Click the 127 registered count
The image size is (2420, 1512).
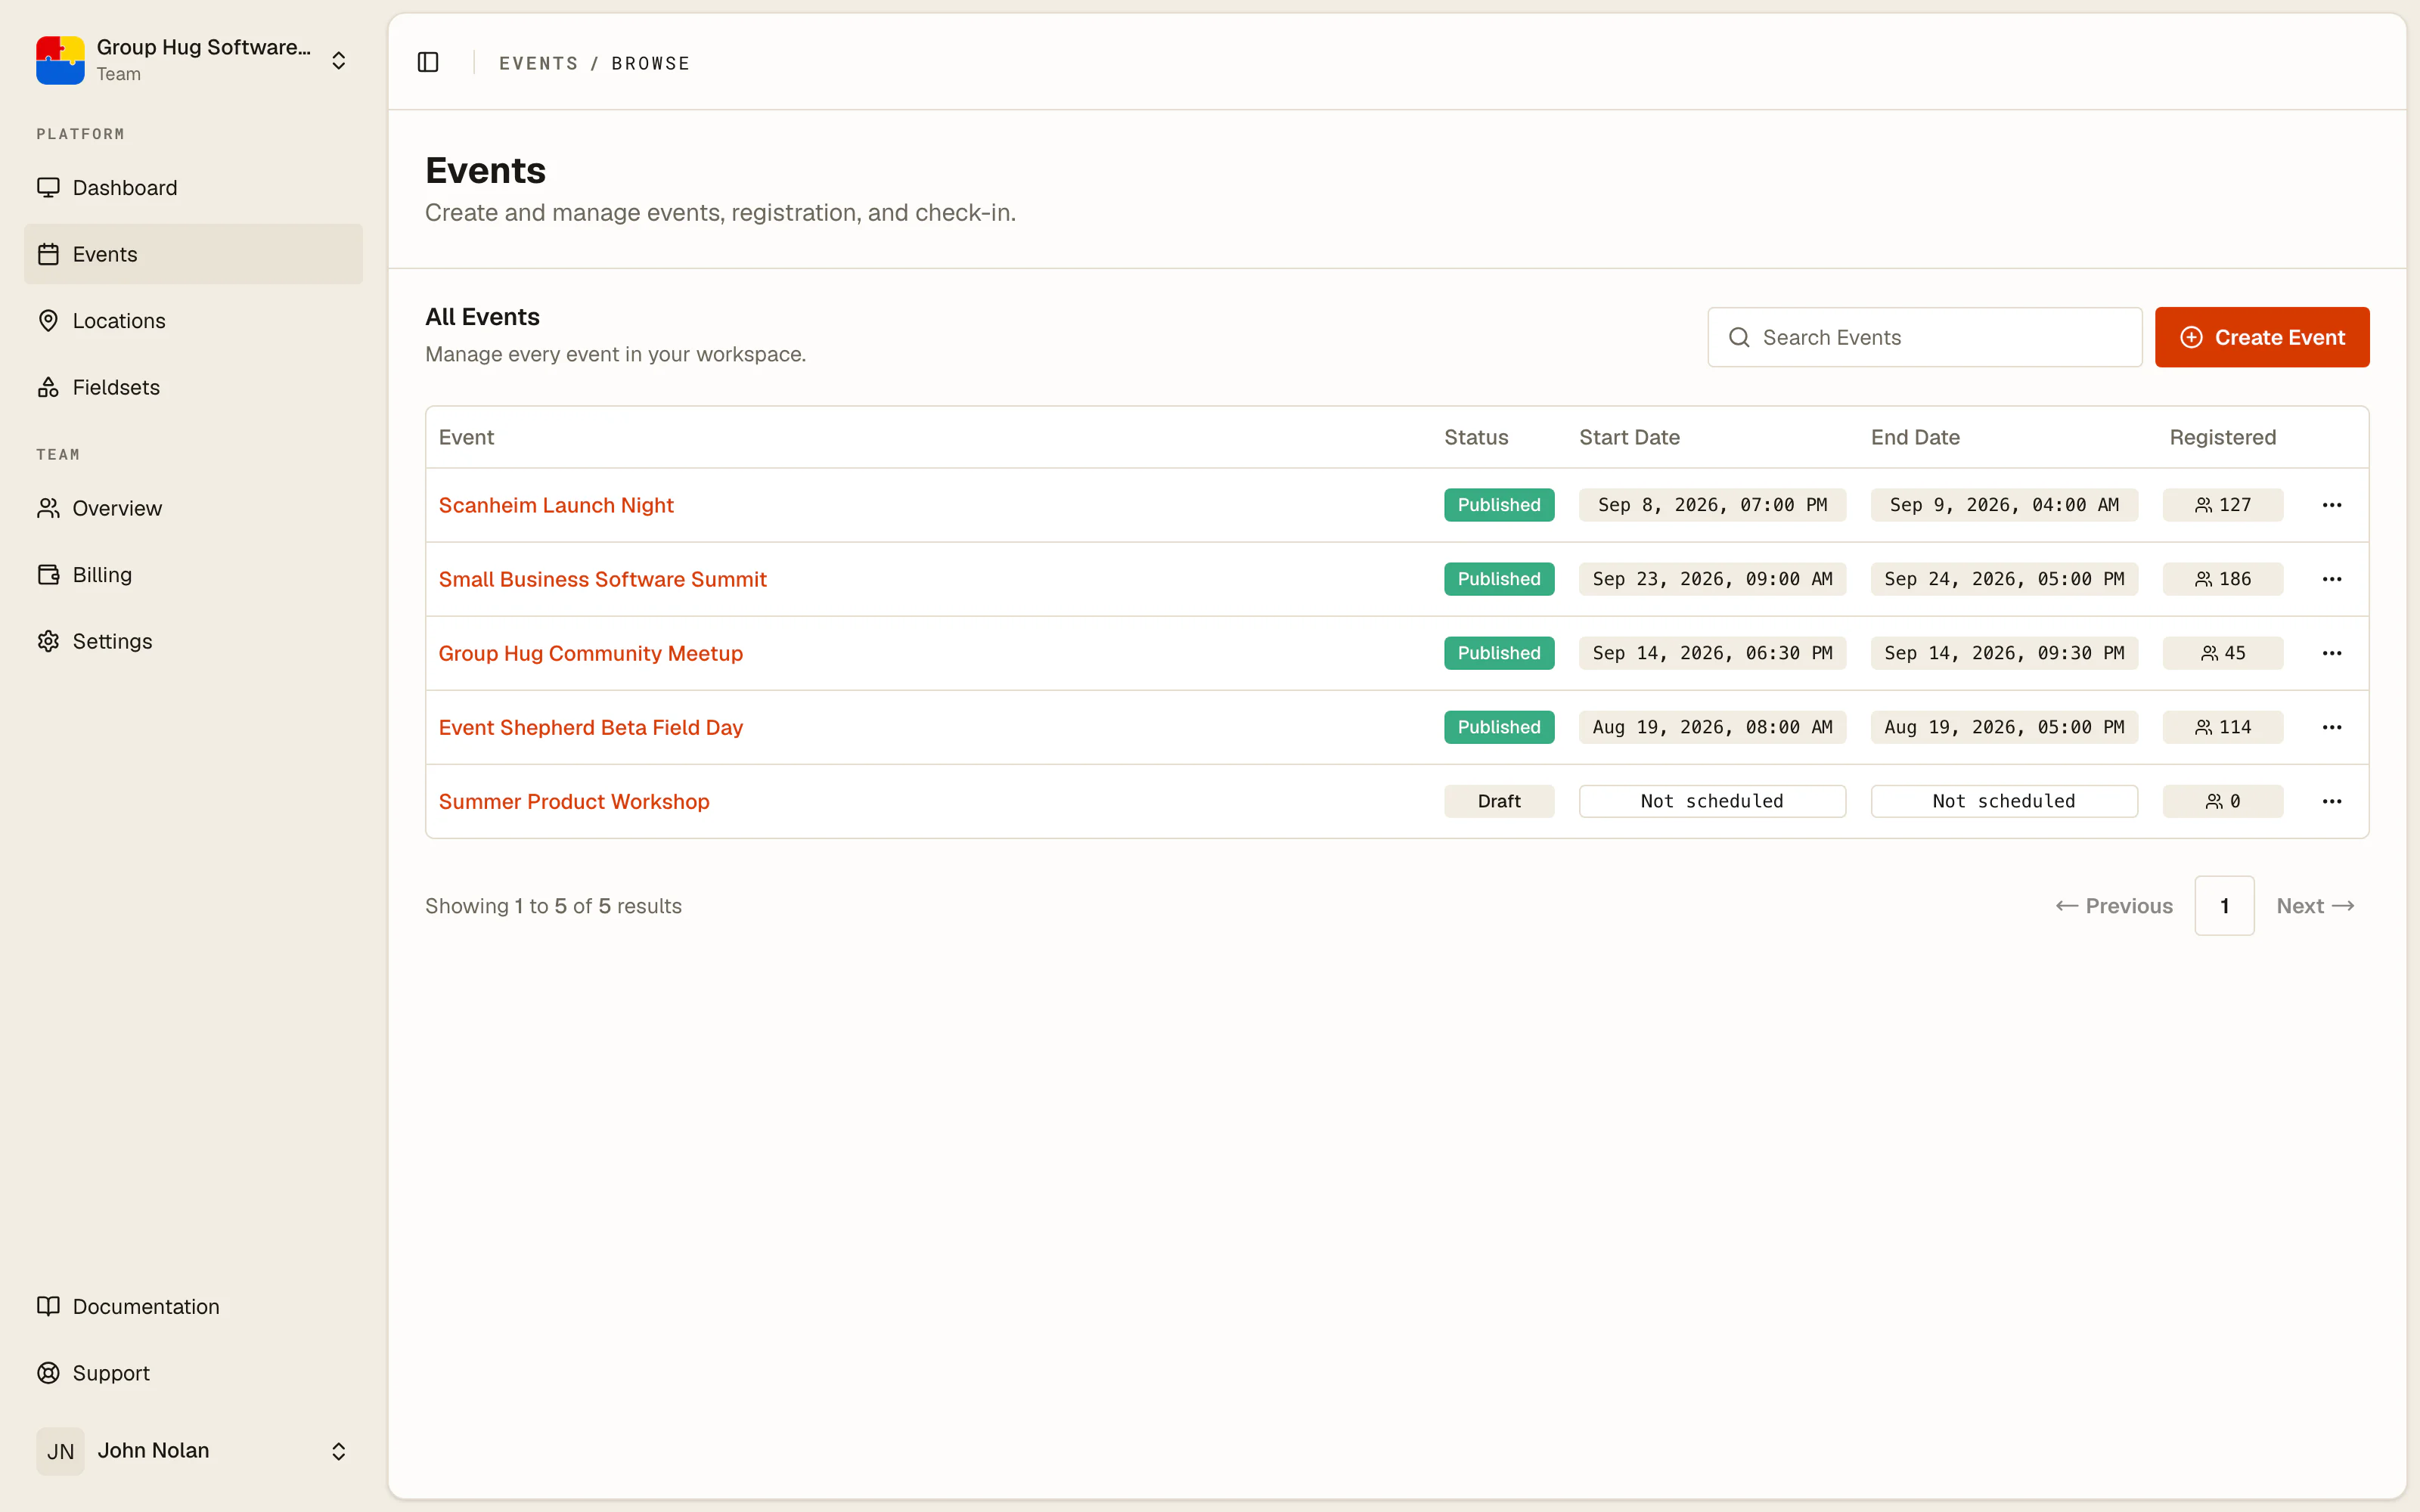click(2222, 505)
